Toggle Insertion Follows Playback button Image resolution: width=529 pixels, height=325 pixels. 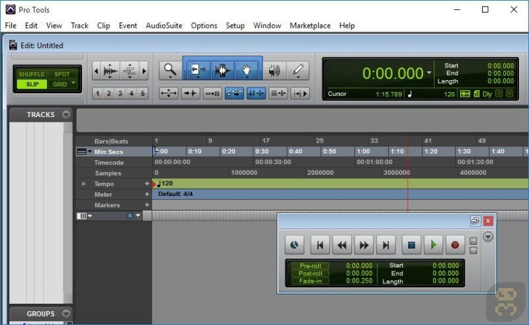tap(300, 93)
